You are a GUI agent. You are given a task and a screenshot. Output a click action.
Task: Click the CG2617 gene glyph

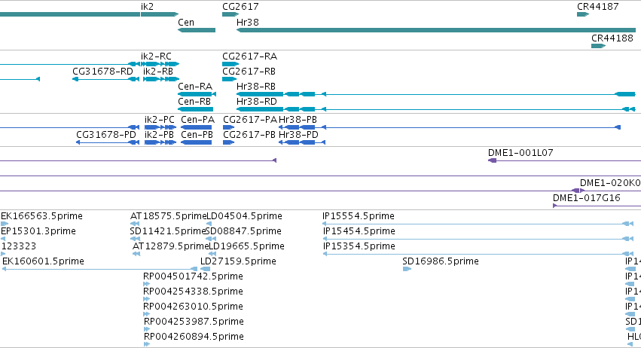(230, 14)
